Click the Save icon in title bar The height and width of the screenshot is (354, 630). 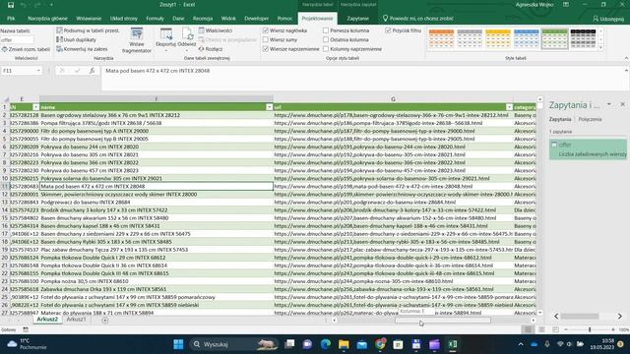[x=11, y=5]
